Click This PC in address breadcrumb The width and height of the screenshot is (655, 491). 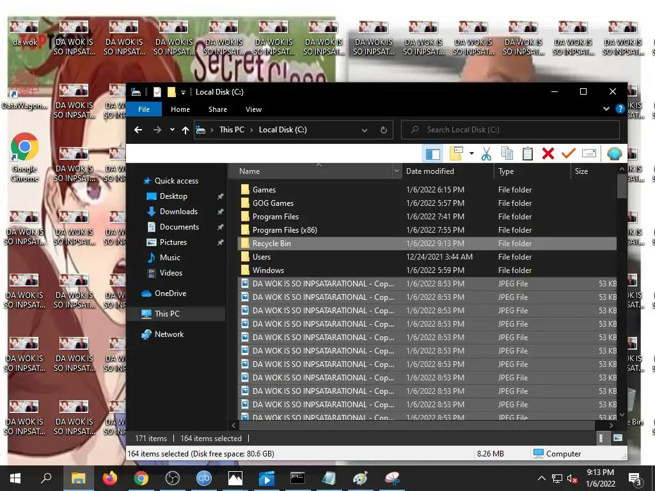[x=232, y=130]
